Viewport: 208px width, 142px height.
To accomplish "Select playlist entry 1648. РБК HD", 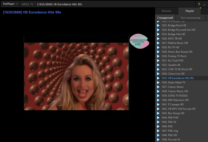I will pyautogui.click(x=182, y=135).
